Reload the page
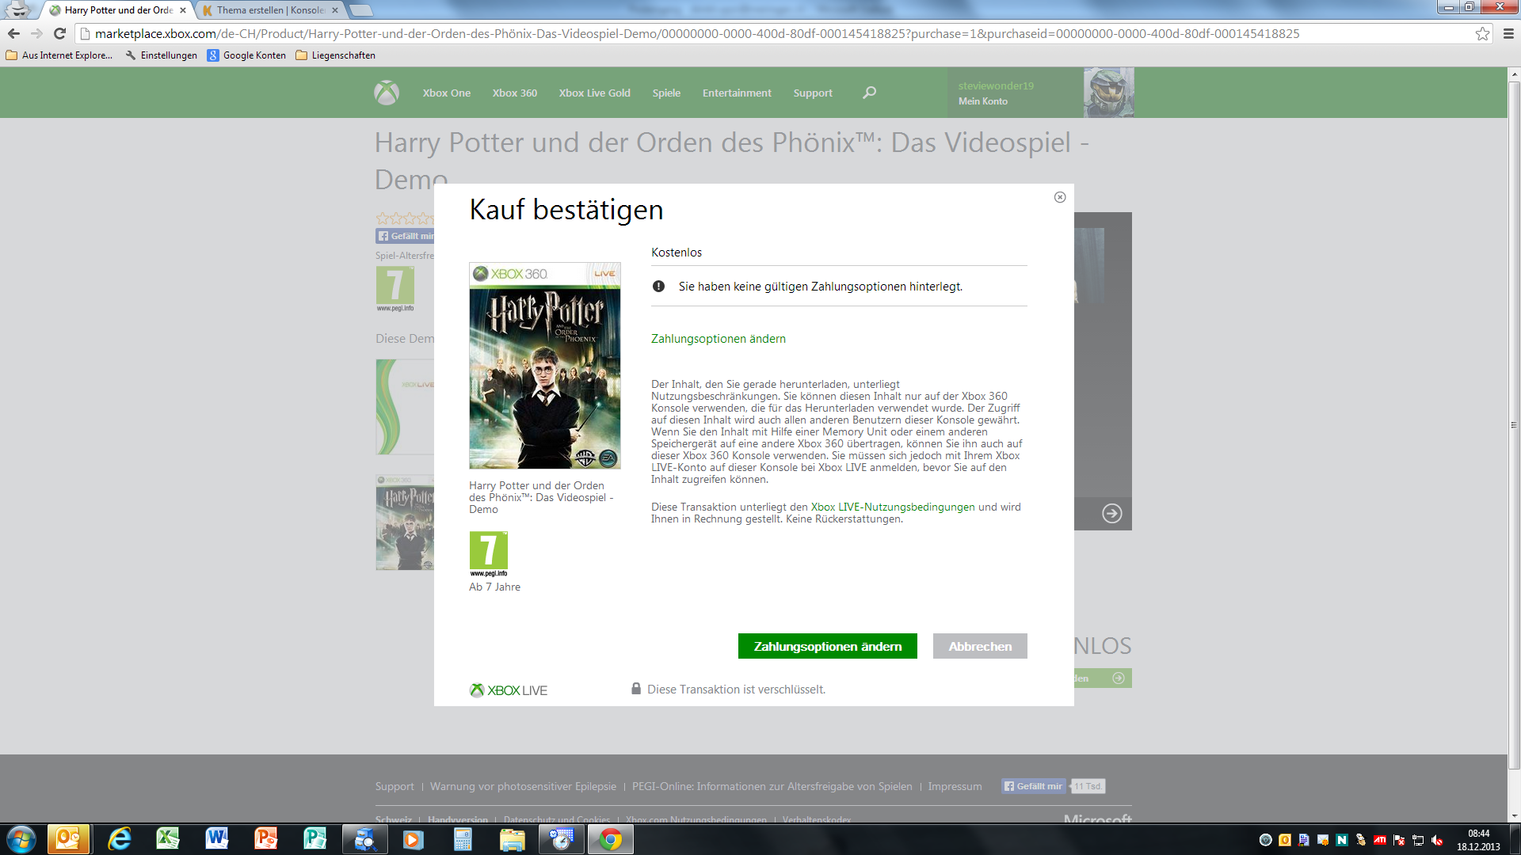This screenshot has width=1521, height=855. (59, 33)
